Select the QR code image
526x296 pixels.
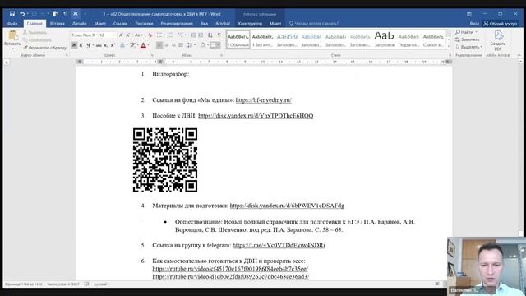pos(164,160)
